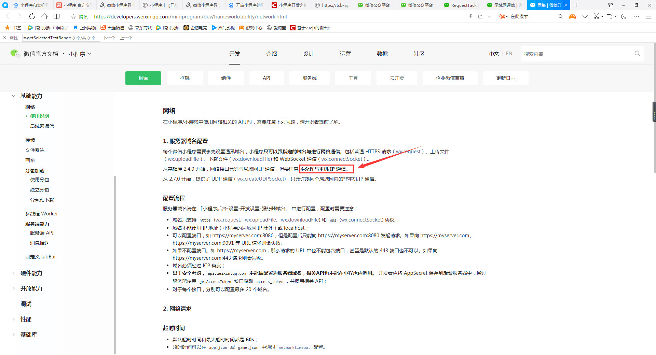Open the API tab

point(266,78)
